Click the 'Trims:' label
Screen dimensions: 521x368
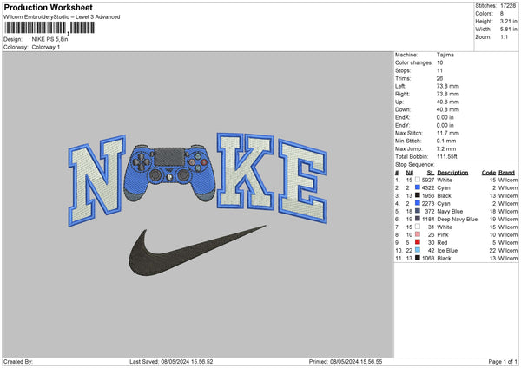click(403, 78)
